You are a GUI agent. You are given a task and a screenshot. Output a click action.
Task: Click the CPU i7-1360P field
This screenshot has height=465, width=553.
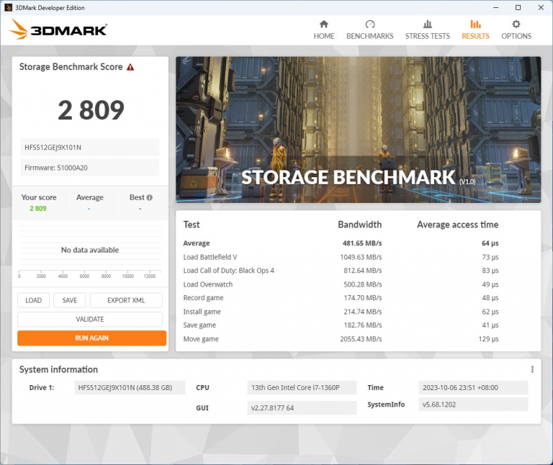(x=302, y=387)
